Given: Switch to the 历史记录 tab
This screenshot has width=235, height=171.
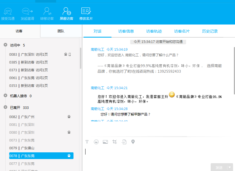Looking at the screenshot, I should tap(210, 31).
